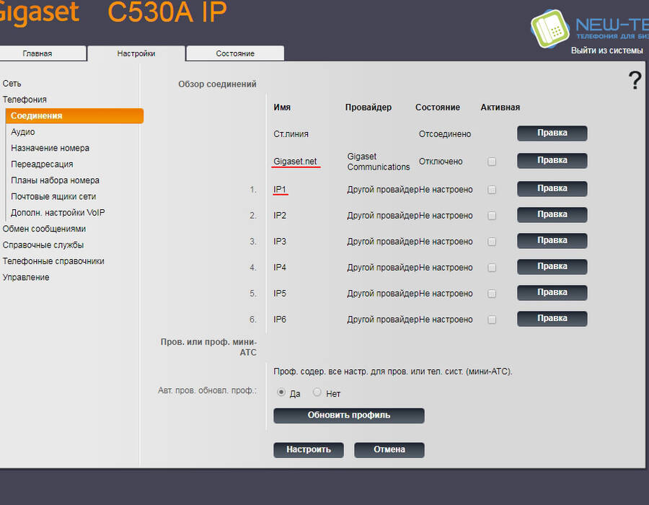This screenshot has width=649, height=505.
Task: Open the Управление section
Action: tap(26, 277)
